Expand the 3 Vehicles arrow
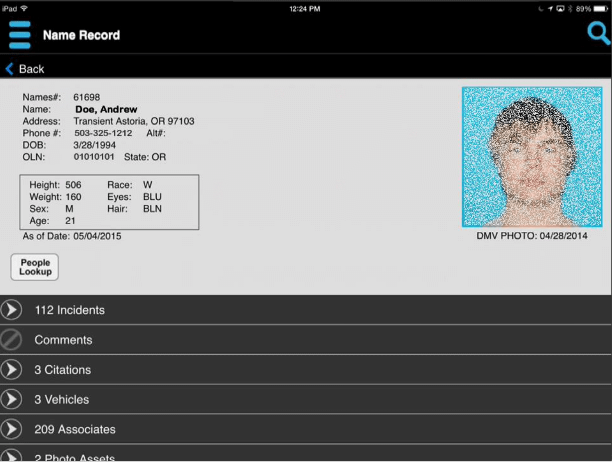 11,399
